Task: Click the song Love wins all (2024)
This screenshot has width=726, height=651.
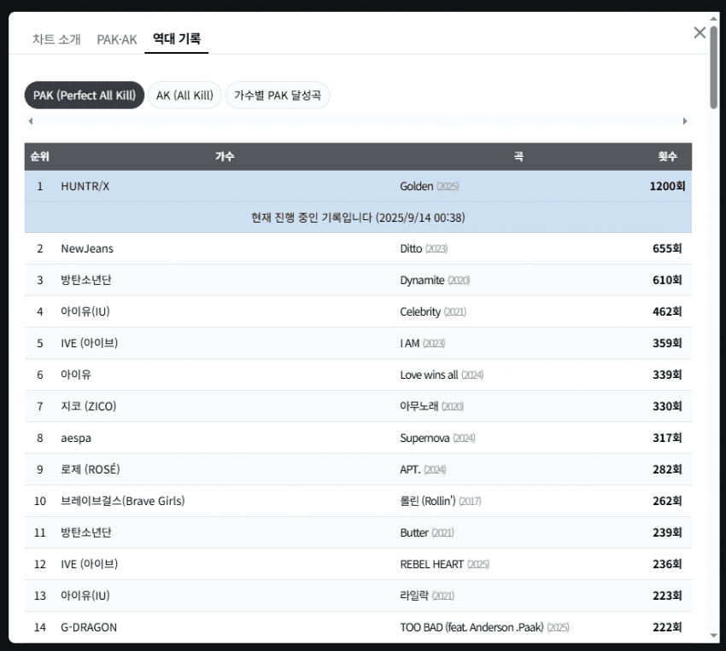Action: pos(442,375)
